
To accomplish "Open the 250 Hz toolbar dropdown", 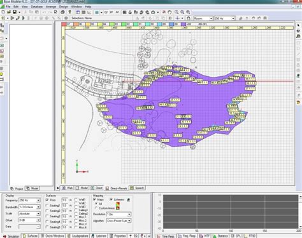I will tap(224, 18).
